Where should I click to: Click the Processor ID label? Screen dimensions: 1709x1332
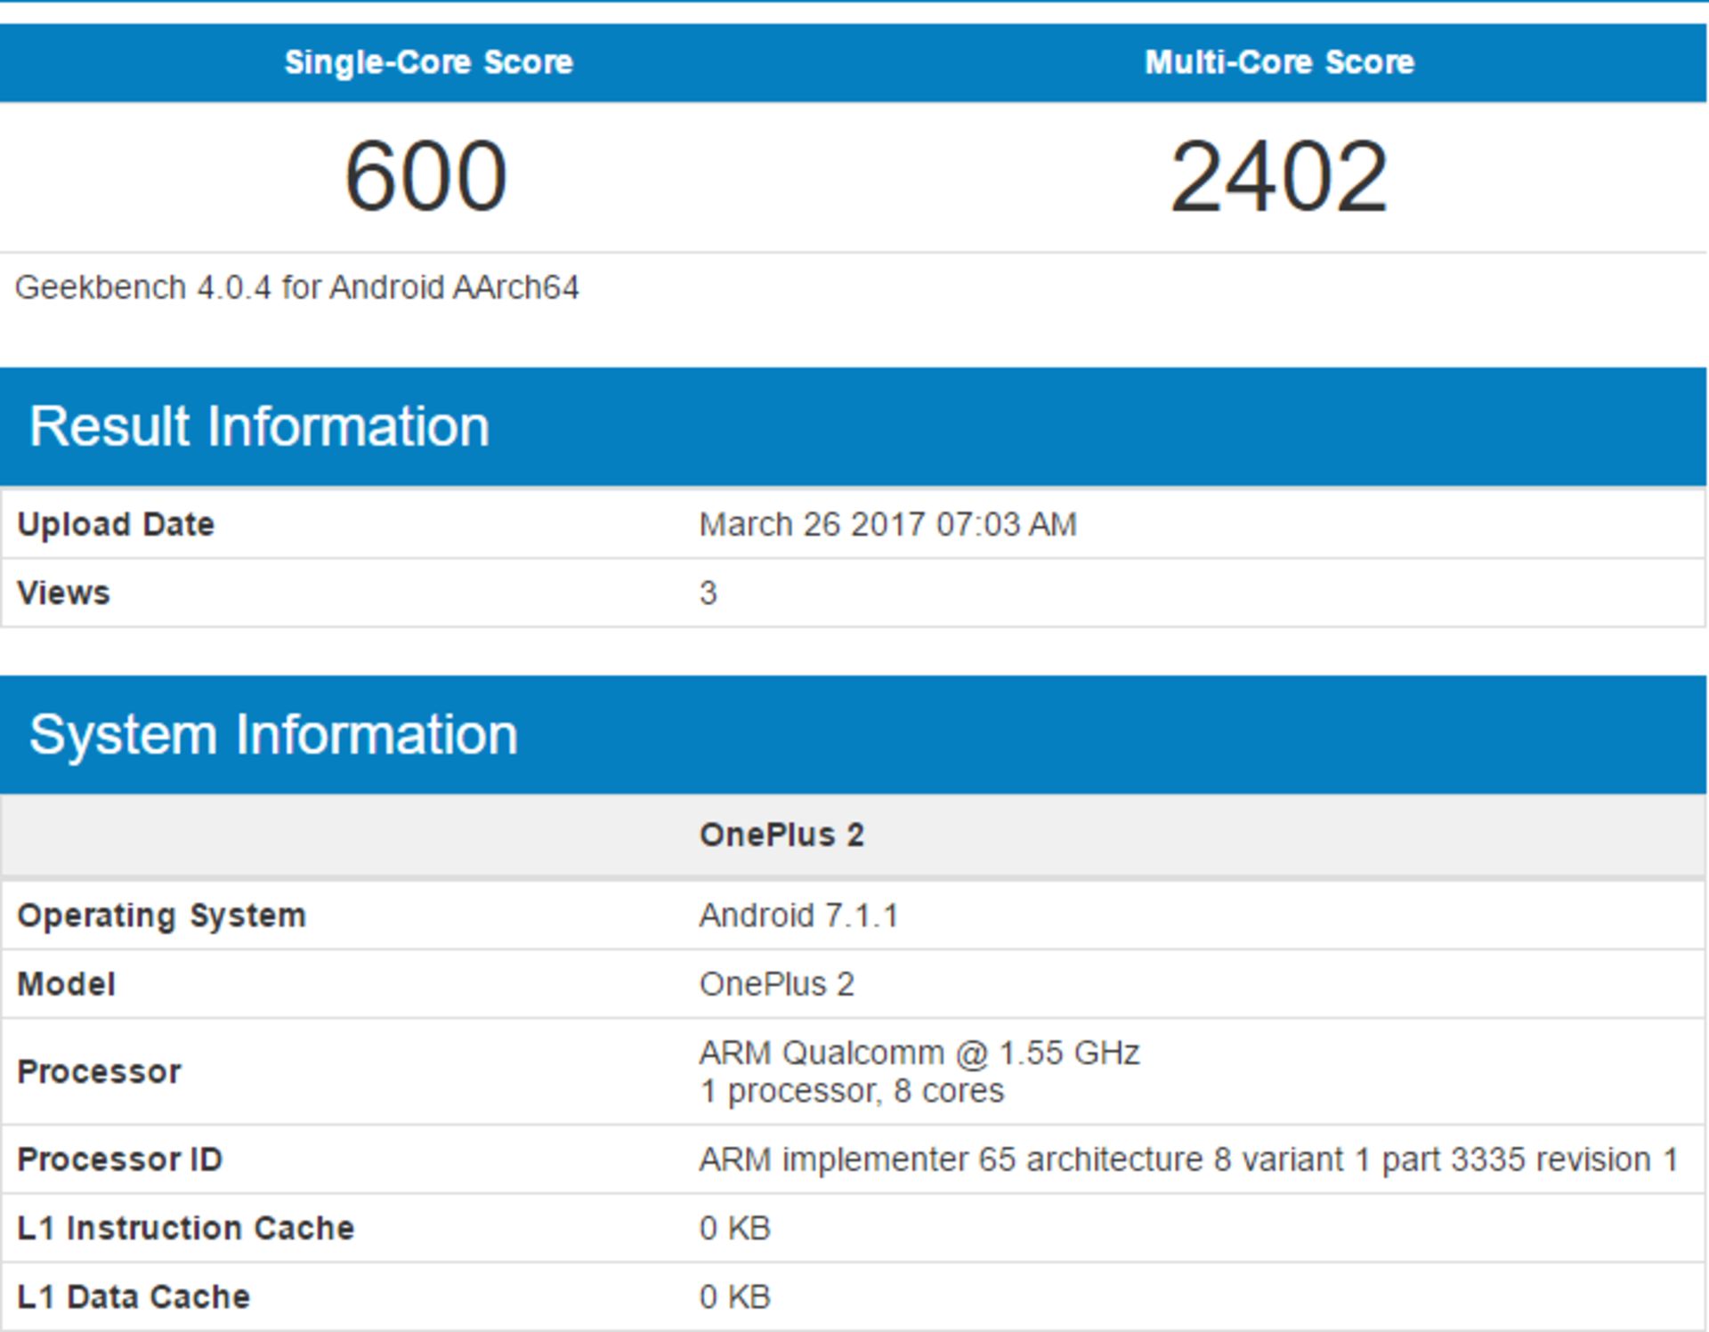(x=119, y=1159)
